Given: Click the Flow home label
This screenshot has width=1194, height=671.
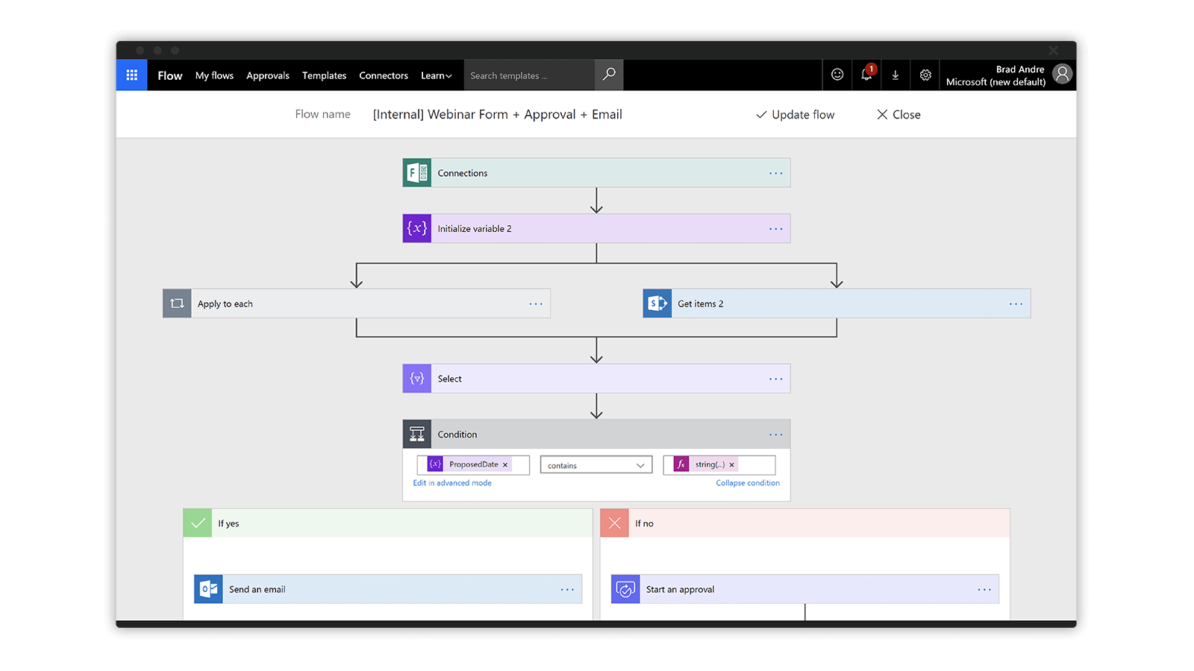Looking at the screenshot, I should 170,75.
